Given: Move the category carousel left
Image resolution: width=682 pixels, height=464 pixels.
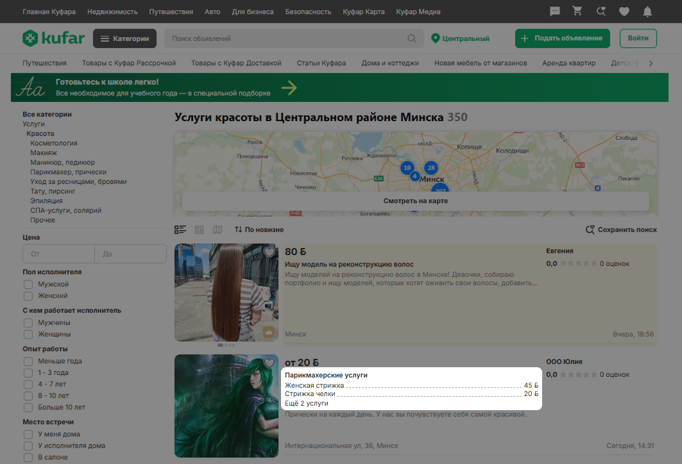Looking at the screenshot, I should click(636, 63).
